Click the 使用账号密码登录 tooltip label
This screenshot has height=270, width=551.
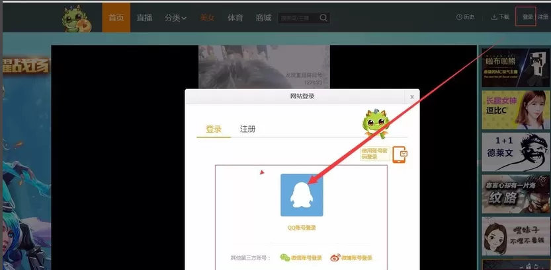(x=375, y=154)
